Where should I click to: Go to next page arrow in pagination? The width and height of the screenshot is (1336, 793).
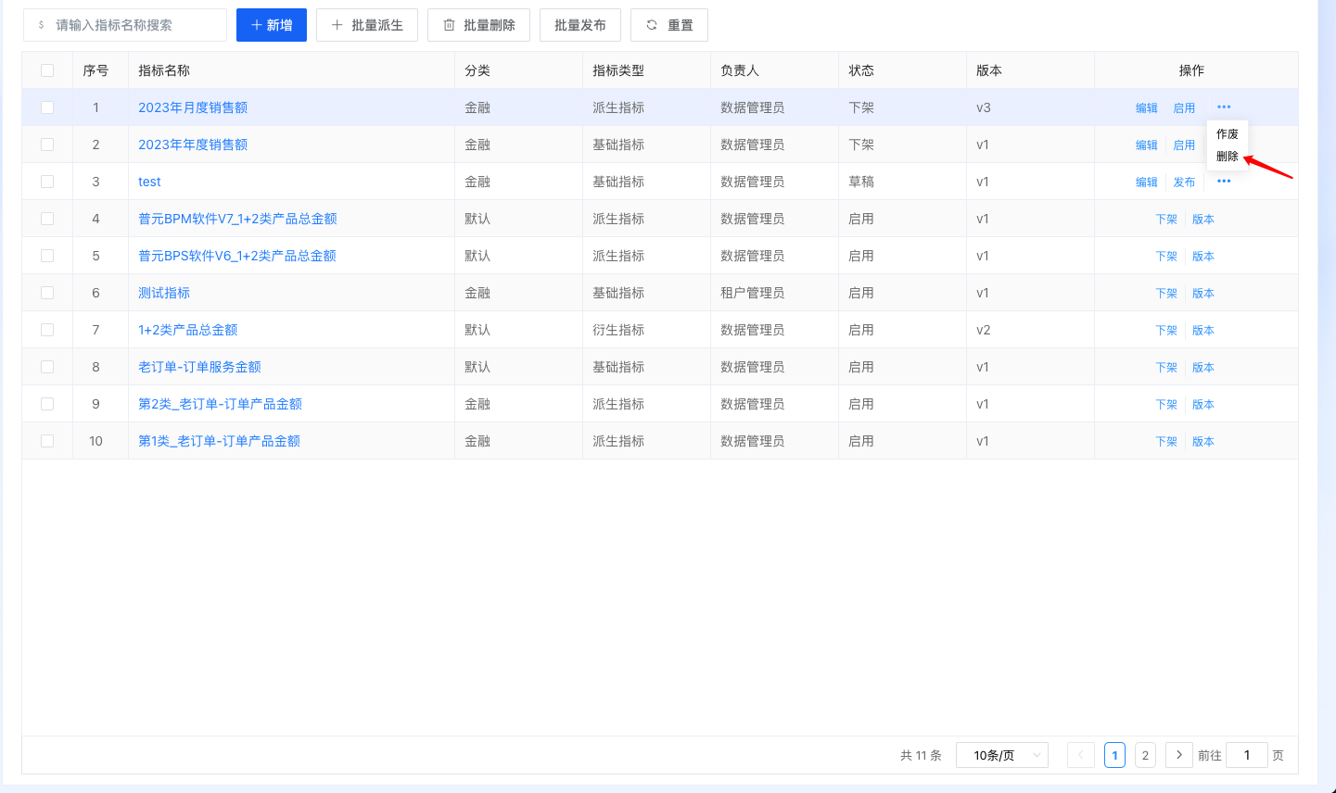point(1178,755)
